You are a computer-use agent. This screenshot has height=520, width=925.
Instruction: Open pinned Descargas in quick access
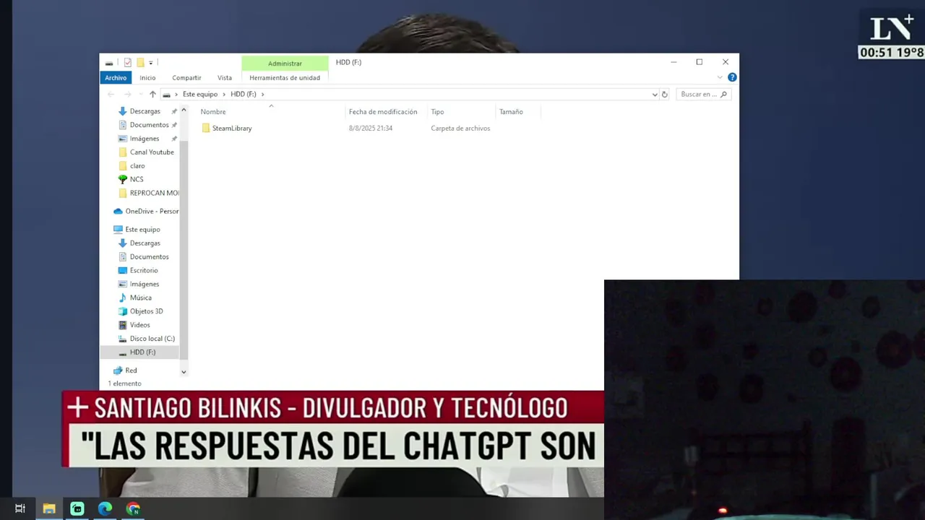pyautogui.click(x=145, y=111)
